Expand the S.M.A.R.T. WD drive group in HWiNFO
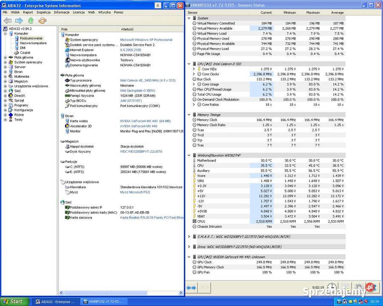Screen dimensions: 383x306 click(x=189, y=237)
